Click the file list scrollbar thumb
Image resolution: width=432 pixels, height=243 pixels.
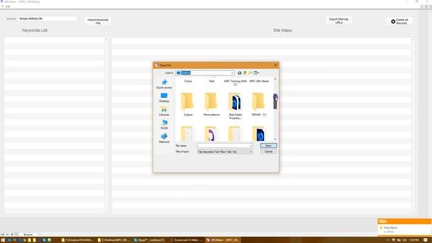click(x=275, y=101)
